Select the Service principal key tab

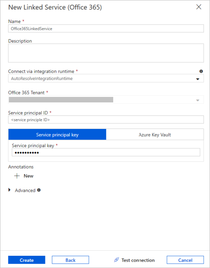click(57, 135)
